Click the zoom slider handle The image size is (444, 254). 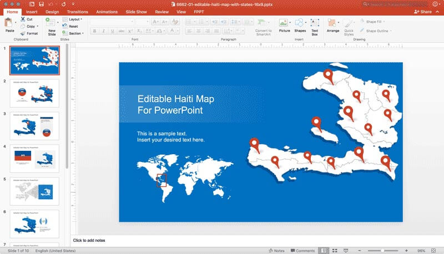(382, 251)
